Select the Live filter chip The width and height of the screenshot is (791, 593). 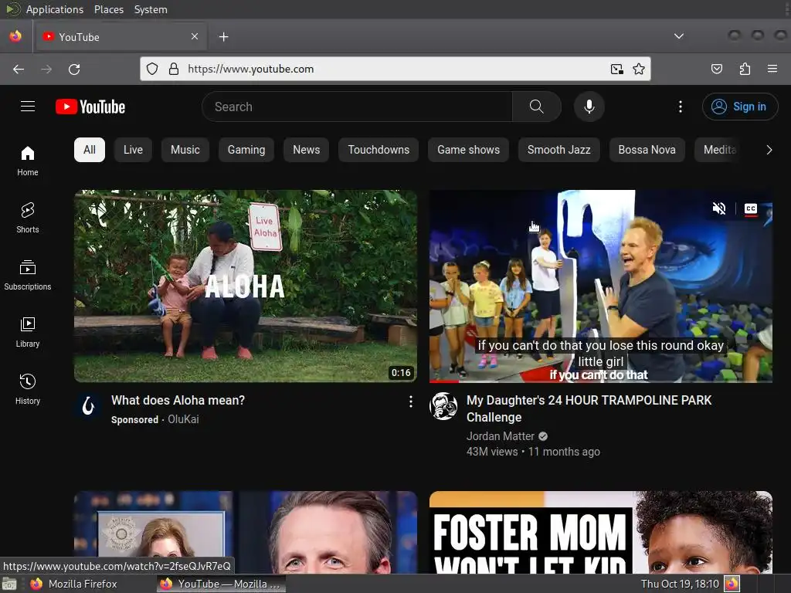click(133, 150)
